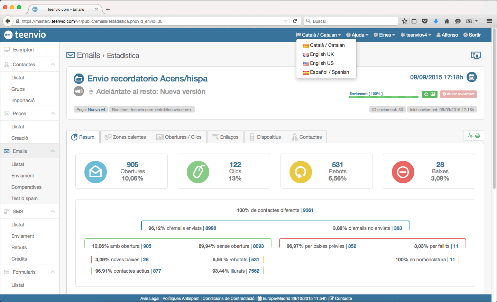Click the blue Obertures envelope icon

95,172
